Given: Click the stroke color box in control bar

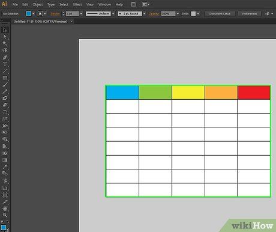Looking at the screenshot, I should click(40, 14).
